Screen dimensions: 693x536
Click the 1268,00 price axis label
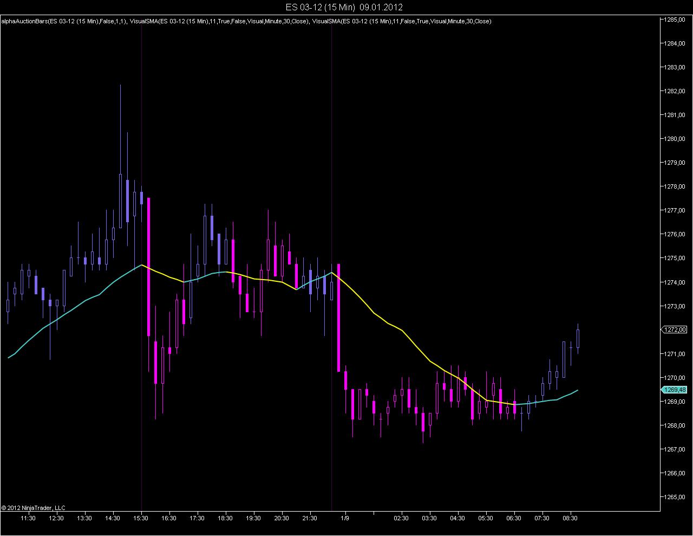pyautogui.click(x=676, y=425)
